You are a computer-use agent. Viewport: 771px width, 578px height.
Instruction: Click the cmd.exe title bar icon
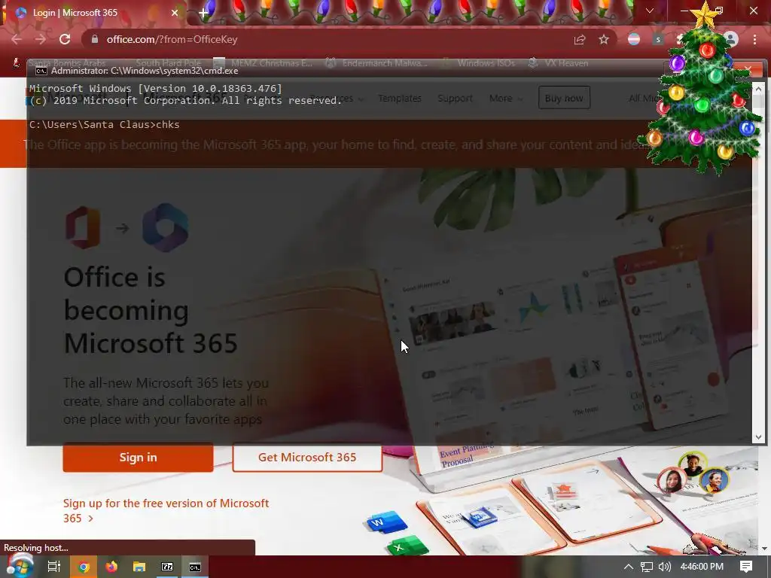click(41, 71)
